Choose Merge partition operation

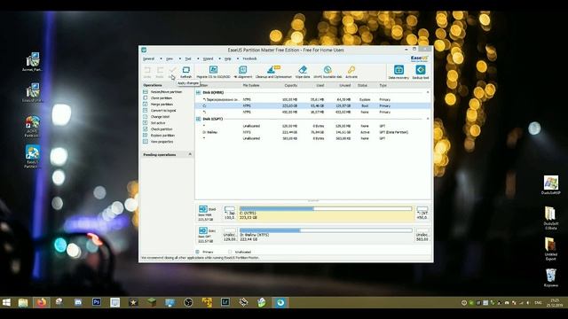pos(162,105)
